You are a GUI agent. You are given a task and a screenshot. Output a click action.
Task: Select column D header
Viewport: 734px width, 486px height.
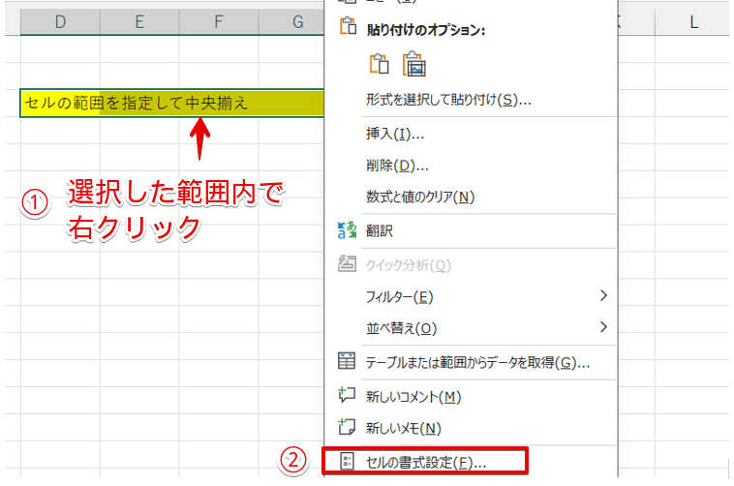pos(60,22)
